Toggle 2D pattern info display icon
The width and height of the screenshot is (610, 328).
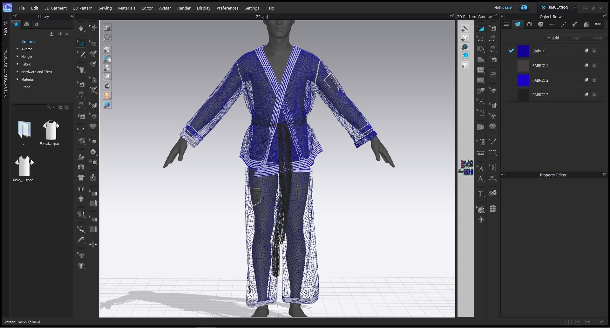[465, 47]
